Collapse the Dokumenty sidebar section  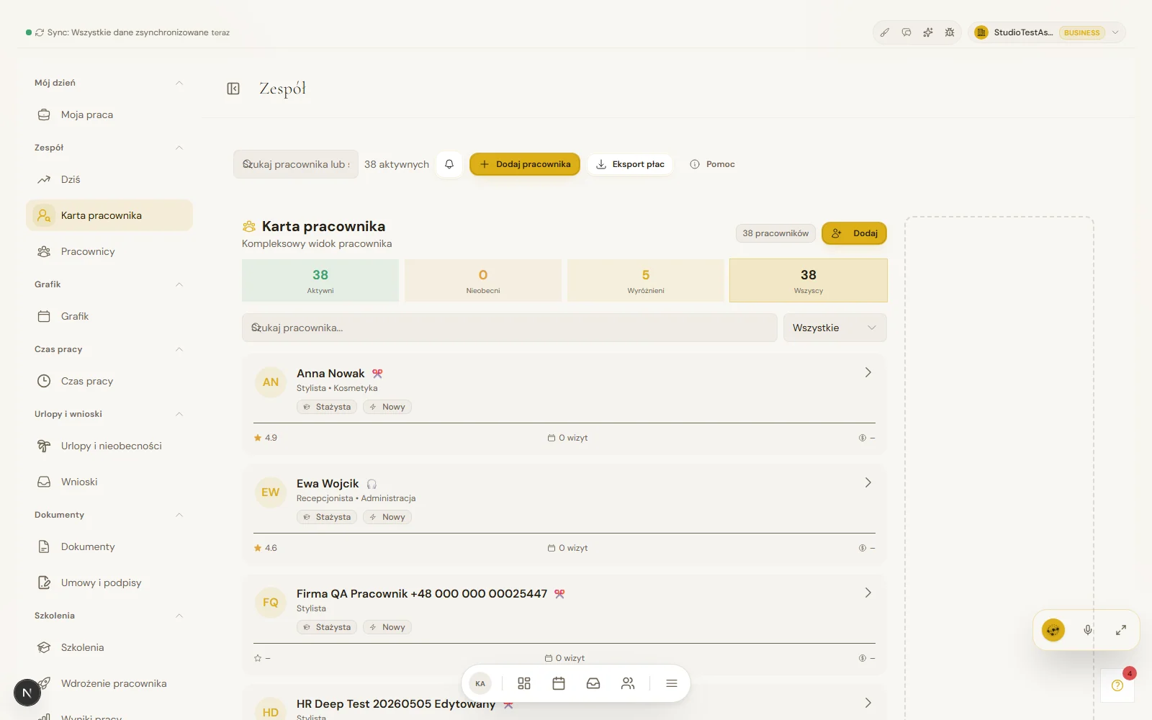click(179, 515)
